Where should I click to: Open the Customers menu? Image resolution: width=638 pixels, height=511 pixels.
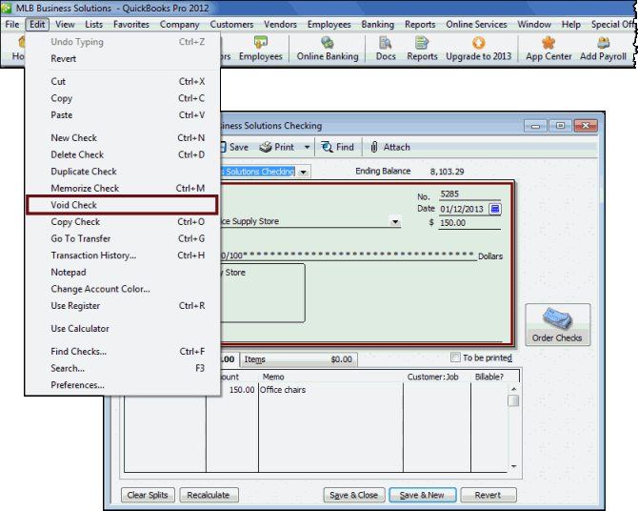[231, 25]
